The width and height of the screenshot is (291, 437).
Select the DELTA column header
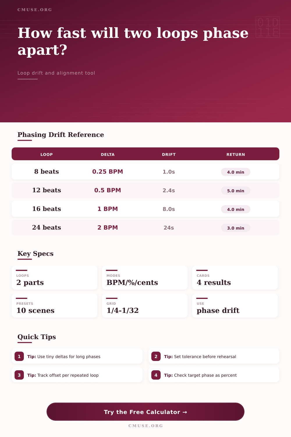pyautogui.click(x=108, y=154)
